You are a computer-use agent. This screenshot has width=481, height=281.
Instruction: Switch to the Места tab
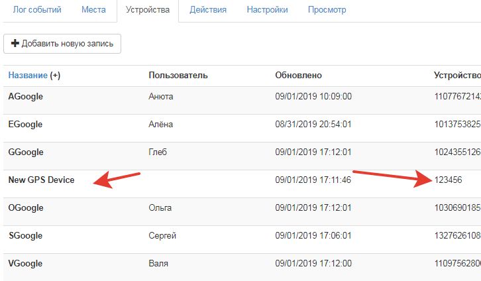point(93,10)
